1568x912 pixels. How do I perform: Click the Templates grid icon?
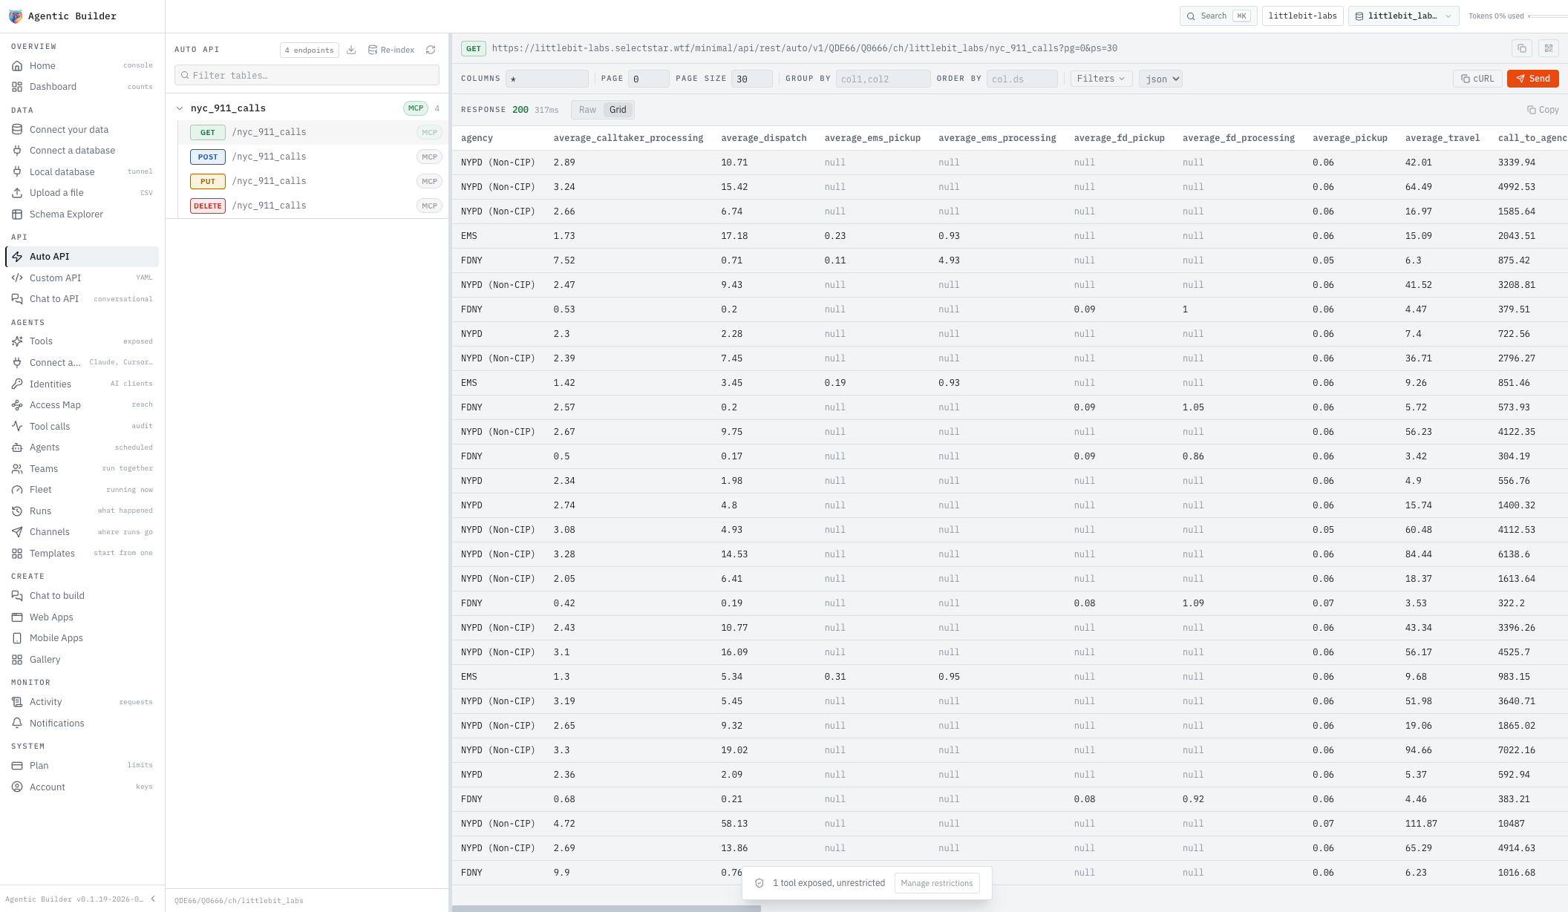[17, 554]
